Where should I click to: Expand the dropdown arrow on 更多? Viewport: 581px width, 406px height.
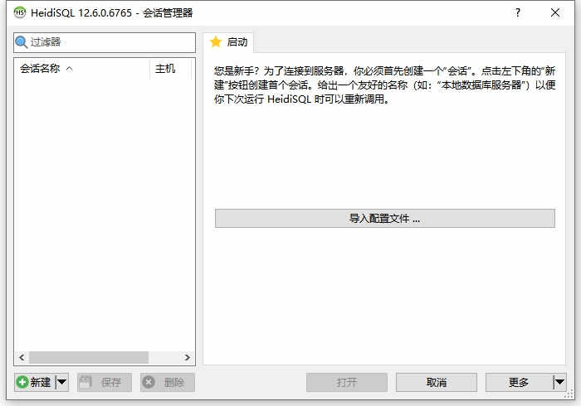[x=560, y=382]
